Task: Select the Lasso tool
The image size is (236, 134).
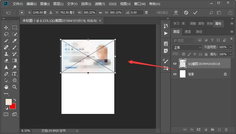Action: click(6, 34)
